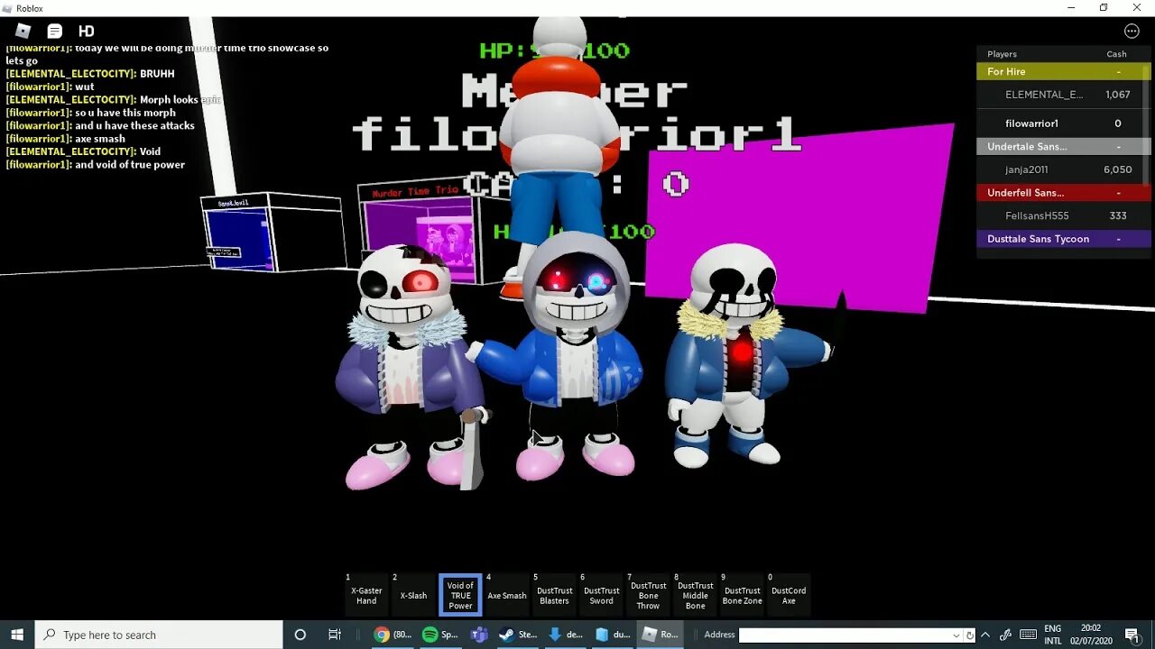Image resolution: width=1155 pixels, height=649 pixels.
Task: Switch to Chrome in the taskbar
Action: [x=393, y=635]
